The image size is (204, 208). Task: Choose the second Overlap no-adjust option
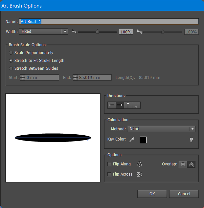[x=191, y=164]
